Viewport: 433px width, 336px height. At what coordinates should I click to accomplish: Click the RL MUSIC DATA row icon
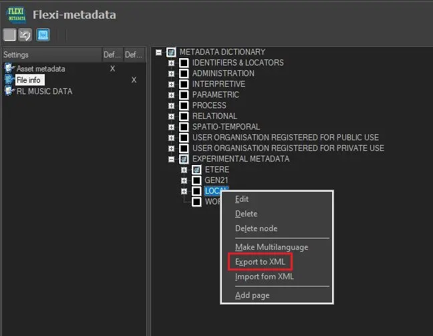[9, 91]
